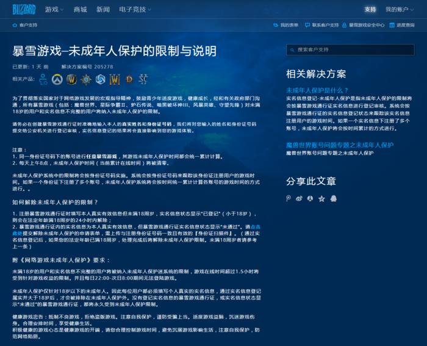Follow the 点击此处 link in the article

point(256,227)
